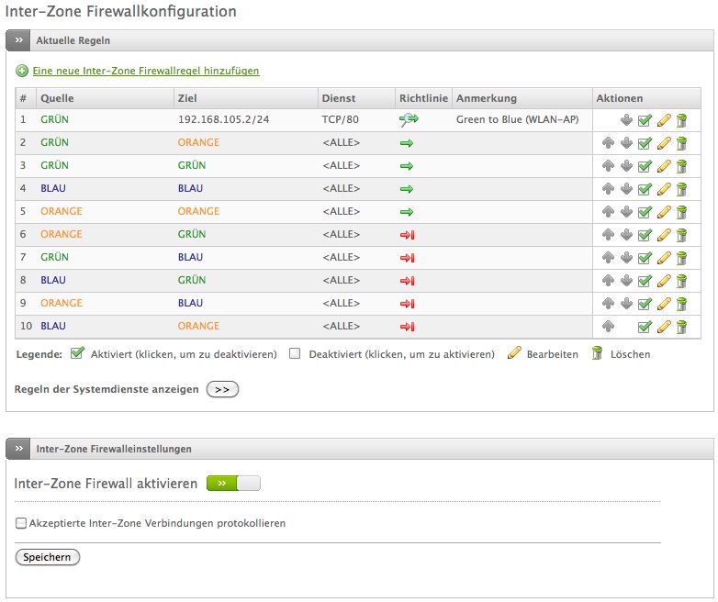Edit rule 8 with pencil icon
This screenshot has width=718, height=602.
(664, 281)
